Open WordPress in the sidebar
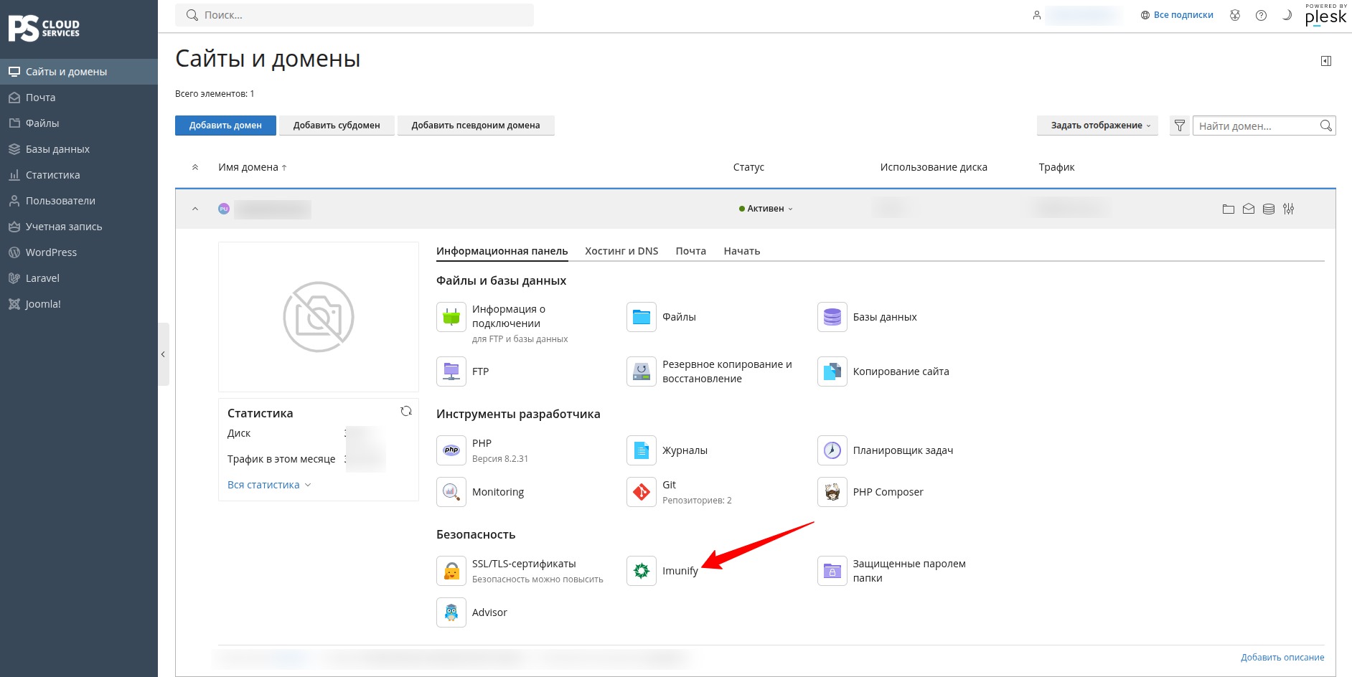Viewport: 1352px width, 677px height. pyautogui.click(x=79, y=252)
